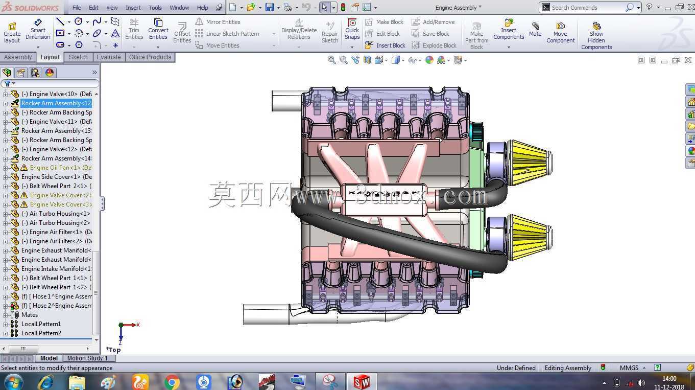
Task: Open Line tool dropdown arrow
Action: coord(69,22)
